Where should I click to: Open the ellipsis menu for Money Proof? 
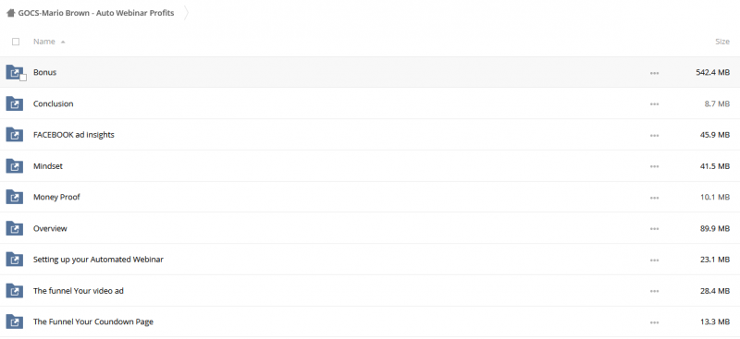point(654,198)
